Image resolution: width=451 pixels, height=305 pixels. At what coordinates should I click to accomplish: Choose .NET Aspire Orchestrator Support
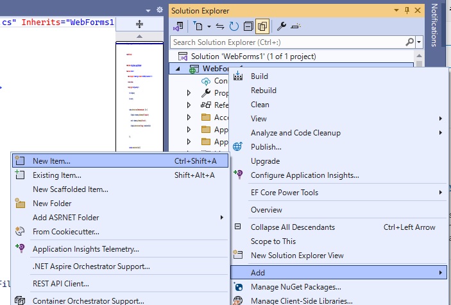pyautogui.click(x=91, y=266)
